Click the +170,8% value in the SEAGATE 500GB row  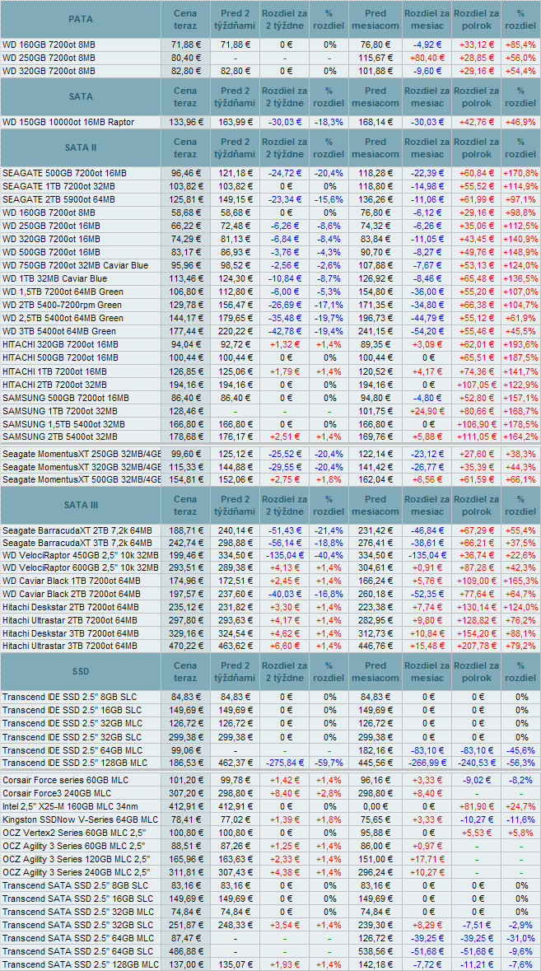(520, 174)
